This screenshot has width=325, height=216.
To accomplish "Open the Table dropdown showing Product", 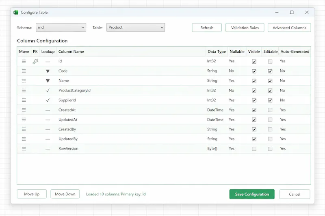I will 136,27.
